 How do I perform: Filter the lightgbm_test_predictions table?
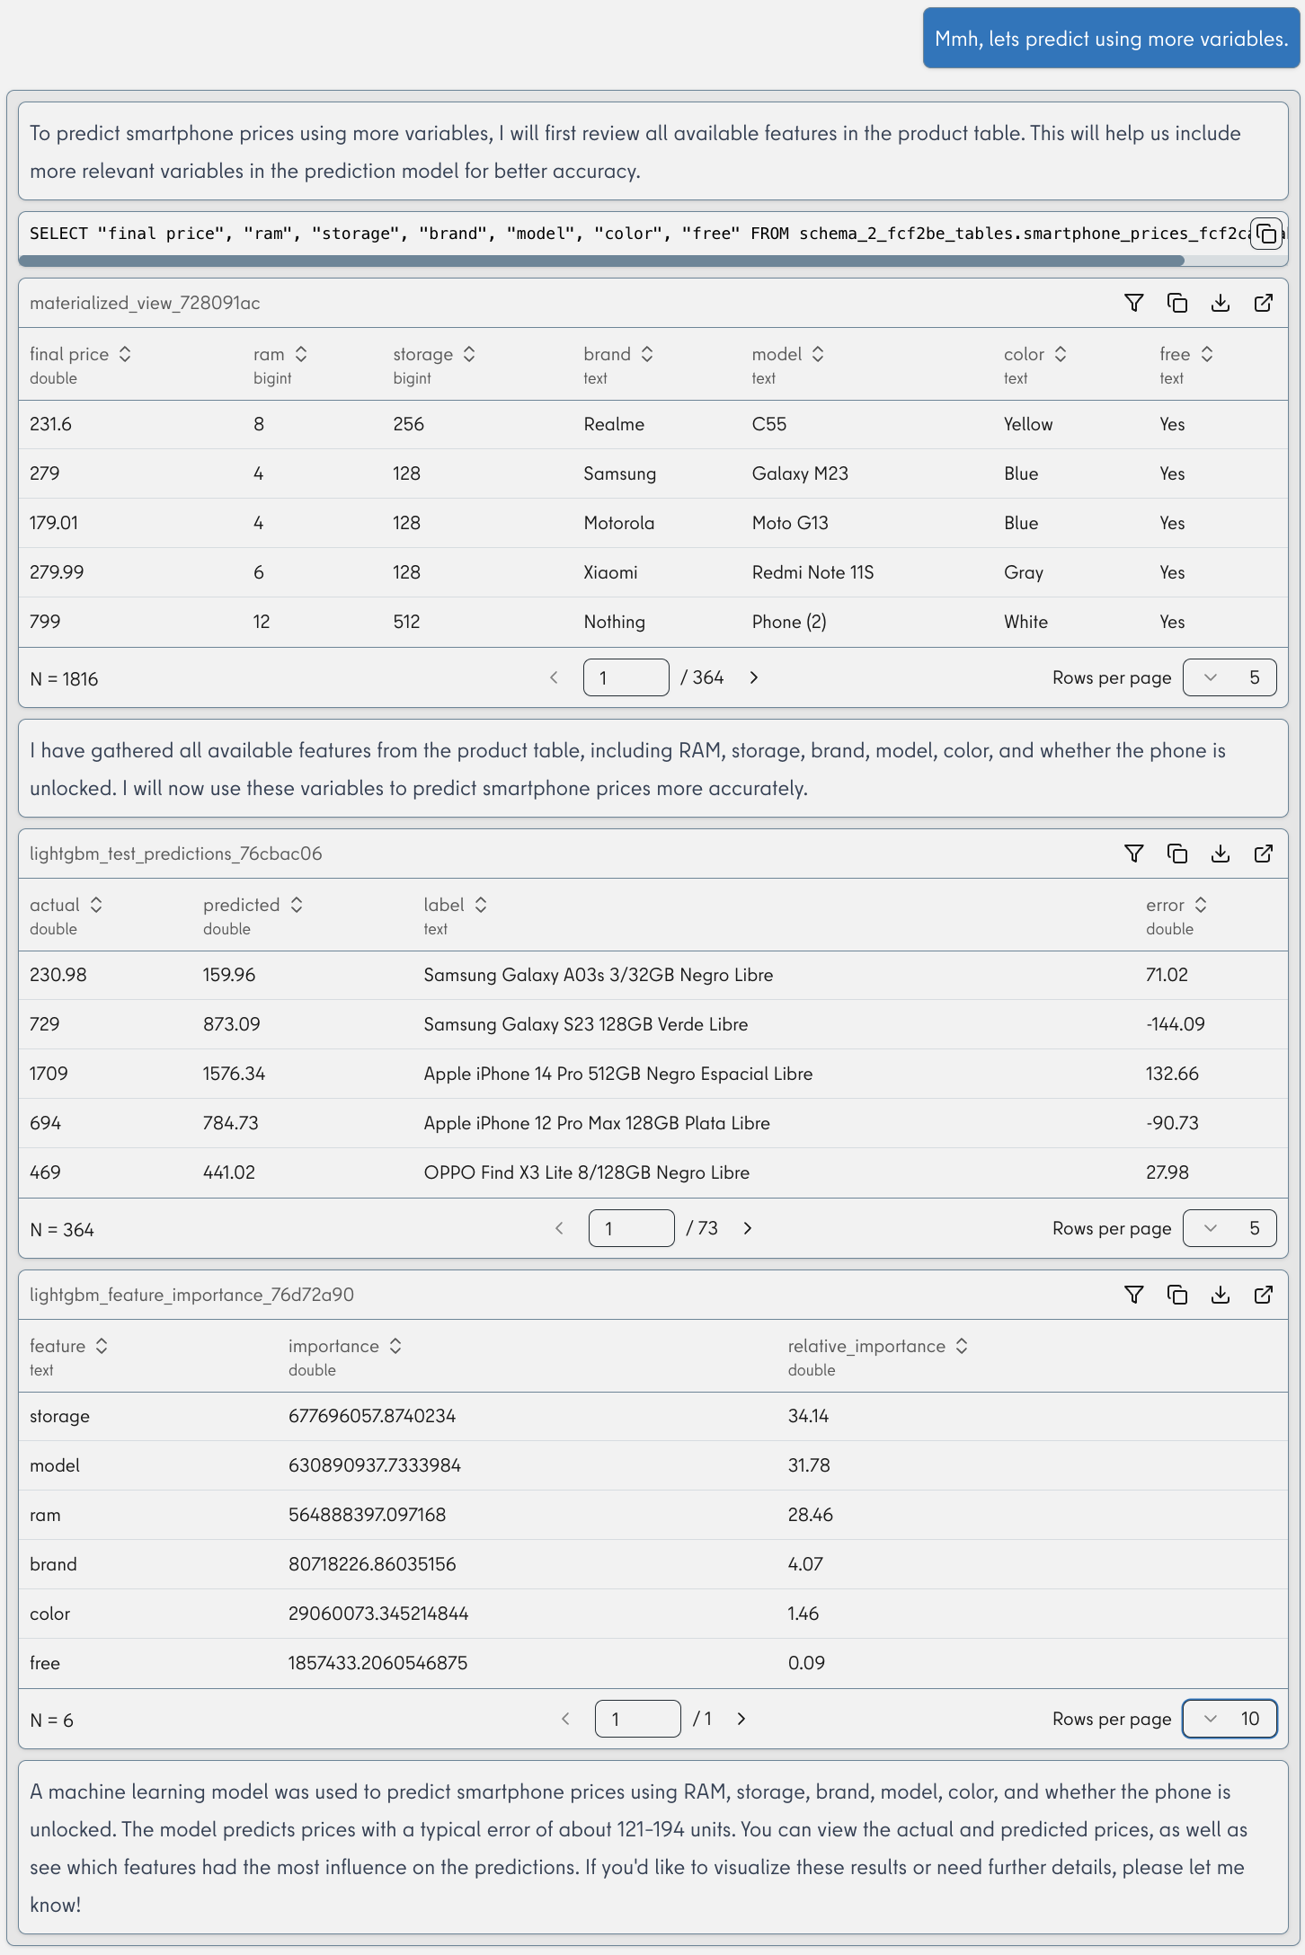[x=1134, y=854]
